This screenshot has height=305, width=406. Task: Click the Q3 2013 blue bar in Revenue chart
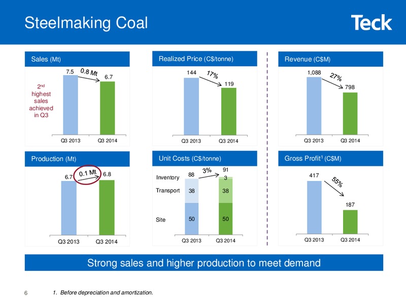(x=314, y=106)
